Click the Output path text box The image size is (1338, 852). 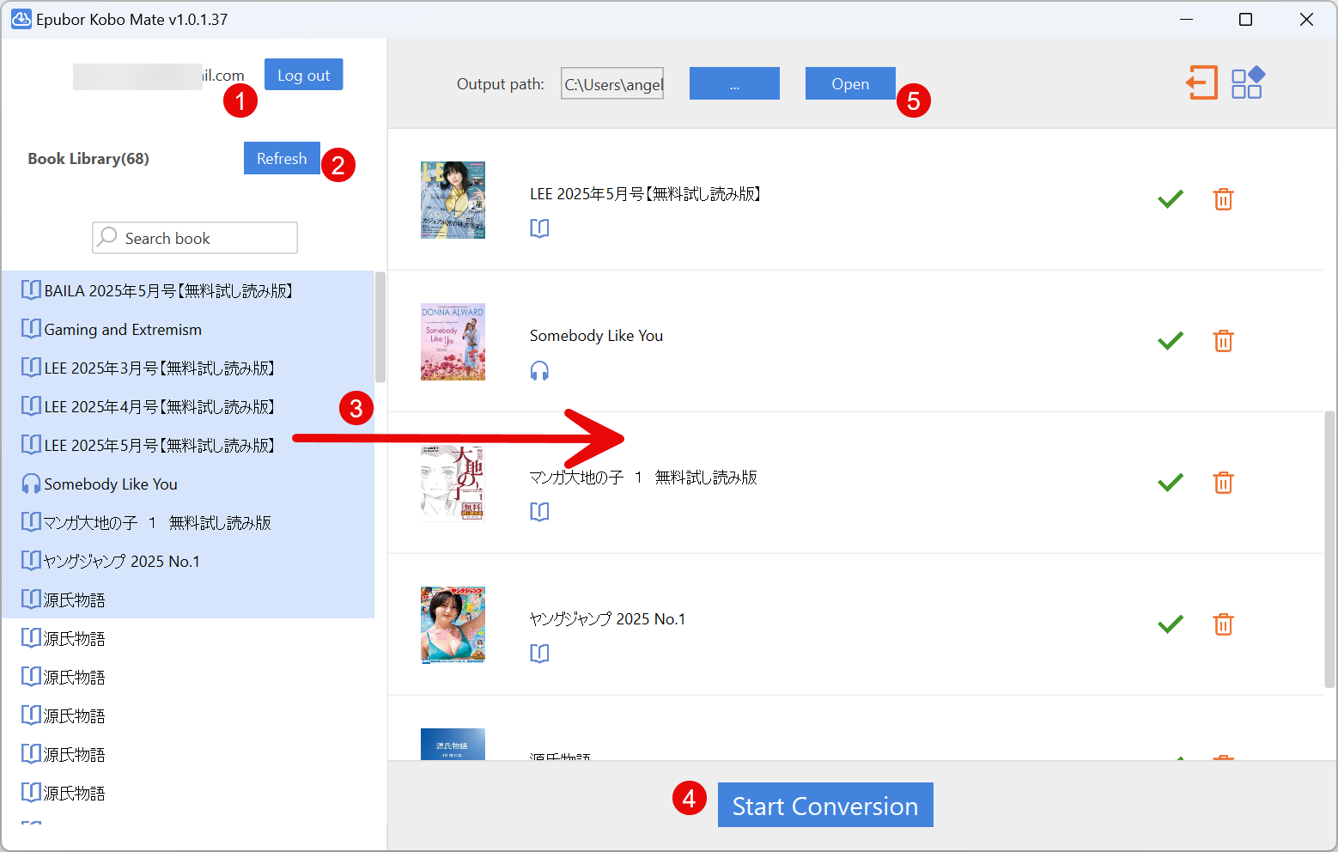pyautogui.click(x=612, y=84)
